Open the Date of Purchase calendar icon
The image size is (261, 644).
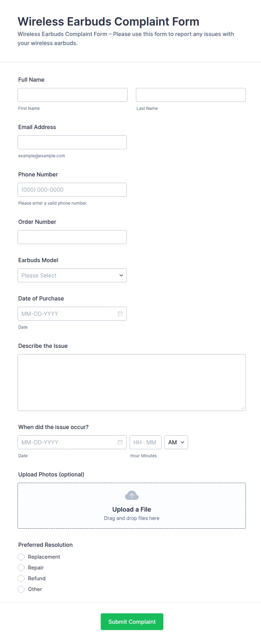point(120,314)
